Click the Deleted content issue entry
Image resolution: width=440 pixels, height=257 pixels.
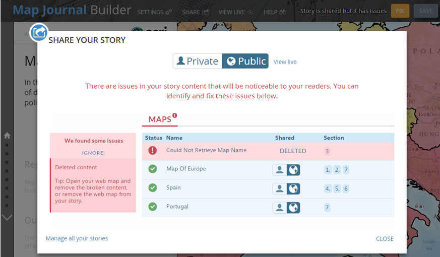click(x=93, y=184)
